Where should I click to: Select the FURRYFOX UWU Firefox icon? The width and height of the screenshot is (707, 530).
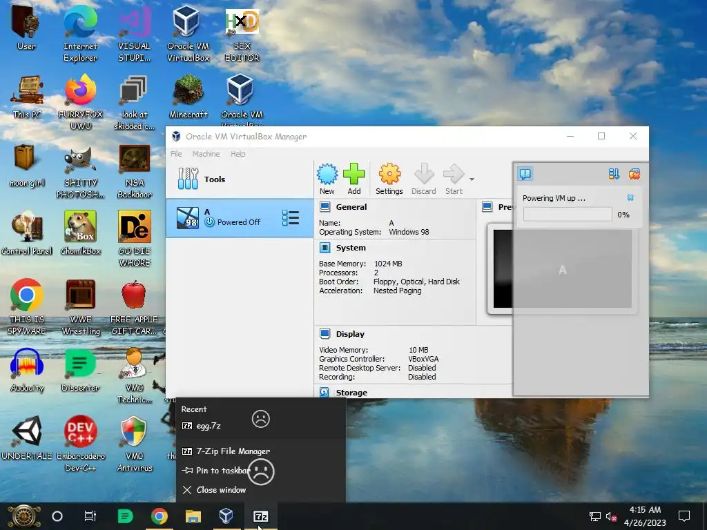(x=80, y=102)
